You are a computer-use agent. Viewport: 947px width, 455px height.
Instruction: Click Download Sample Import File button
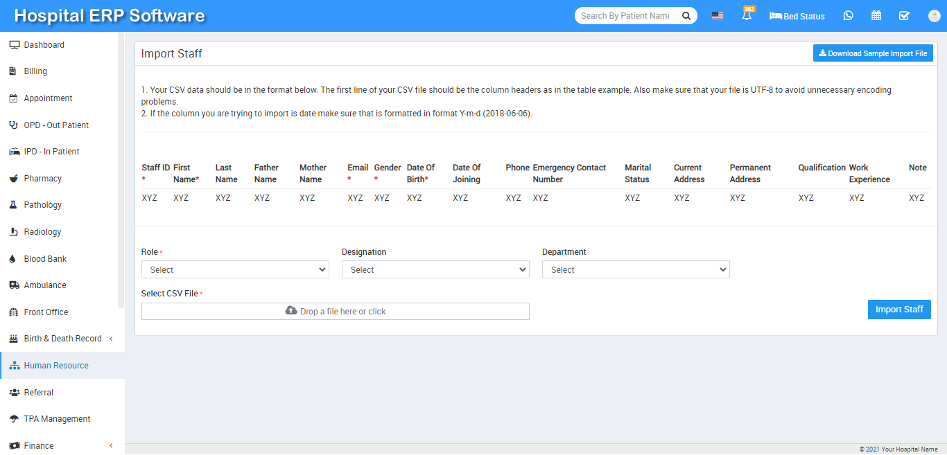(873, 53)
